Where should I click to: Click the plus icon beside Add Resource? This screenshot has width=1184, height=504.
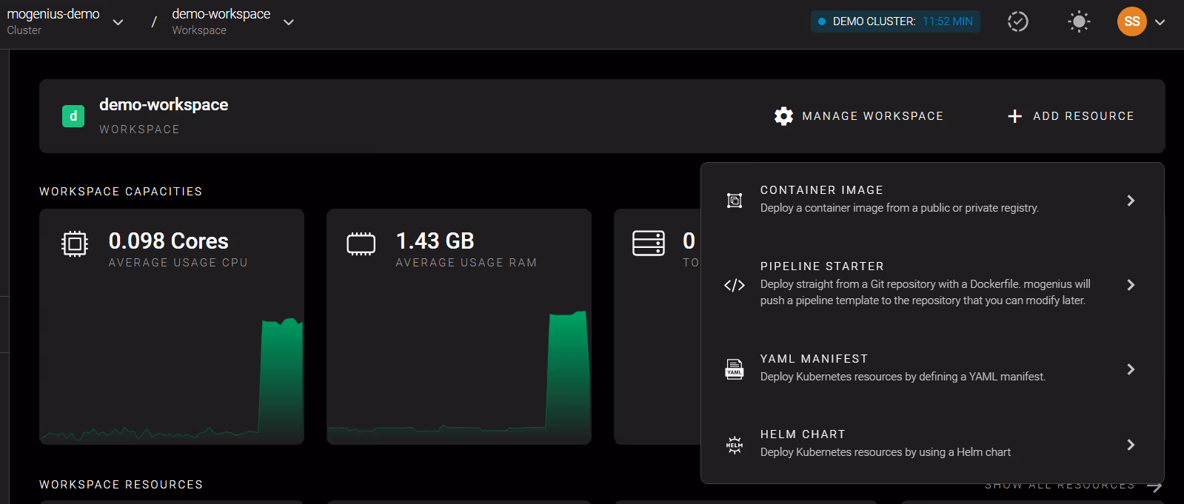coord(1015,116)
